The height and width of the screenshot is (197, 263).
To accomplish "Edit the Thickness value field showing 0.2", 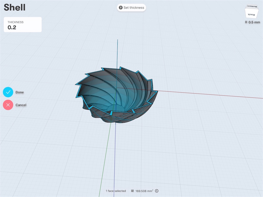I will [x=23, y=24].
